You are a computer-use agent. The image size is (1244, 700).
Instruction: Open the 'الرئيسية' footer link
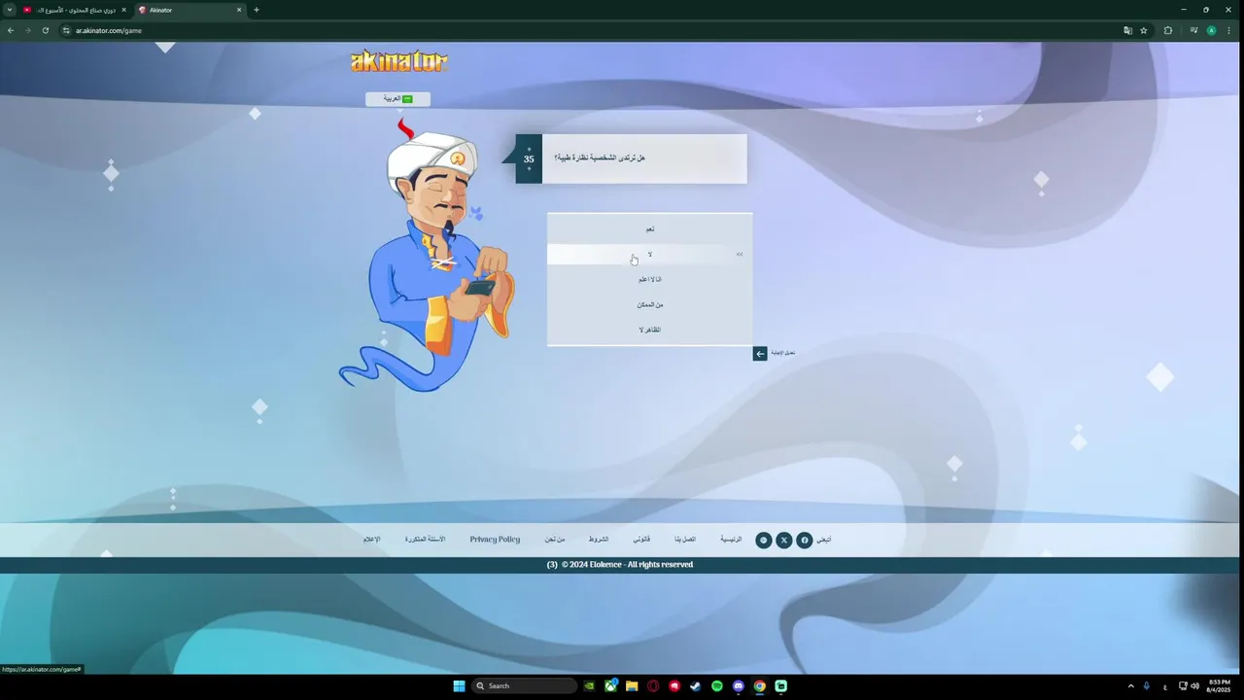pyautogui.click(x=731, y=540)
